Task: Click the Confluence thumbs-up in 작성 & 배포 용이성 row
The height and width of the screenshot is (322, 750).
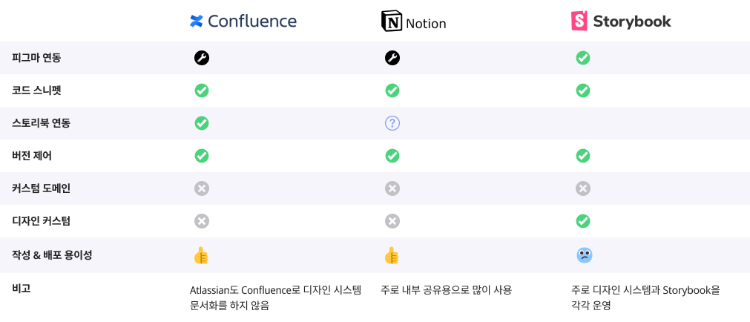Action: (x=201, y=255)
